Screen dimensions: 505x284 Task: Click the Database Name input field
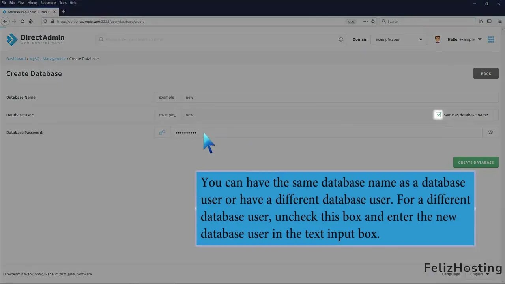click(339, 97)
